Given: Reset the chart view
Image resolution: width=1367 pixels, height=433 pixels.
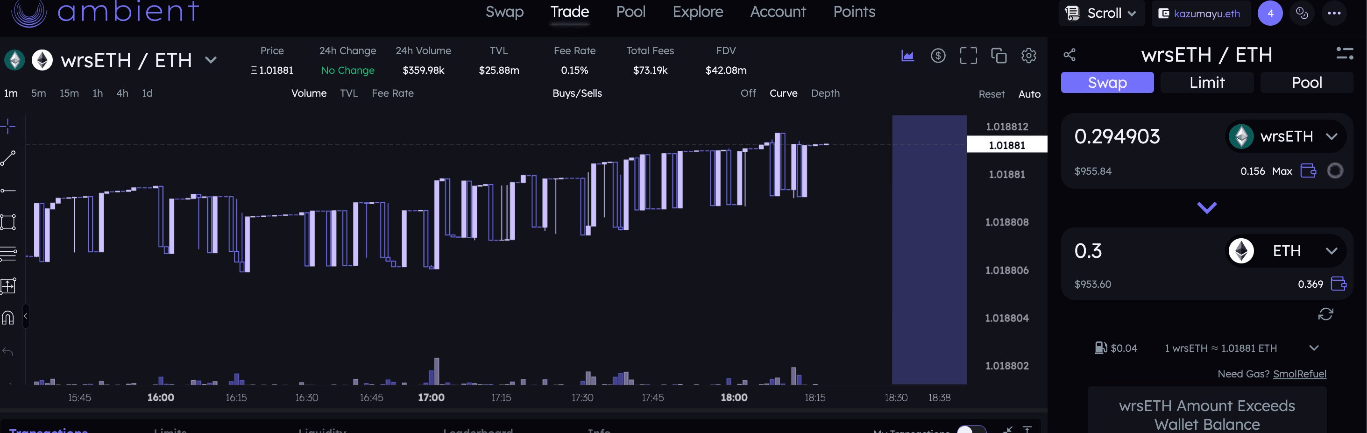Looking at the screenshot, I should 992,94.
